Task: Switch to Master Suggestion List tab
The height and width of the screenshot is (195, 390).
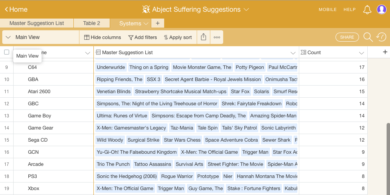Action: tap(37, 23)
